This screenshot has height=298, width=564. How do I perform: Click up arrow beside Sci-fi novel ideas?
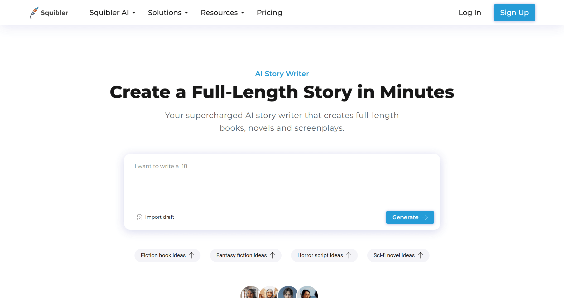tap(421, 255)
